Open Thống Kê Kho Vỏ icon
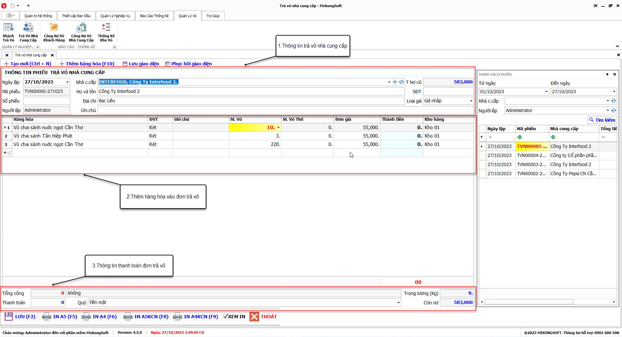 106,28
